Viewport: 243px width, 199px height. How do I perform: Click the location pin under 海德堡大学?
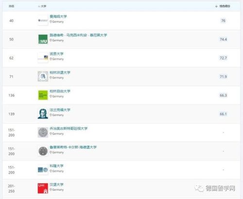point(51,152)
